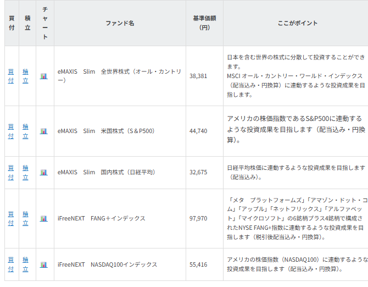The width and height of the screenshot is (368, 287).
Task: Select fund name iFreeNEXT FANG+インデックス
Action: tap(102, 218)
